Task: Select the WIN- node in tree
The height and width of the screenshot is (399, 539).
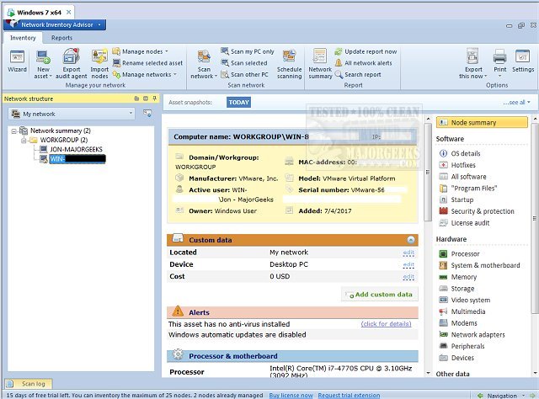Action: [x=77, y=159]
